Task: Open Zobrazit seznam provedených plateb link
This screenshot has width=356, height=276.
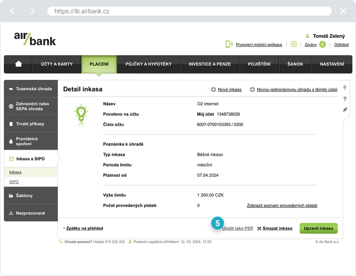Action: pyautogui.click(x=282, y=206)
